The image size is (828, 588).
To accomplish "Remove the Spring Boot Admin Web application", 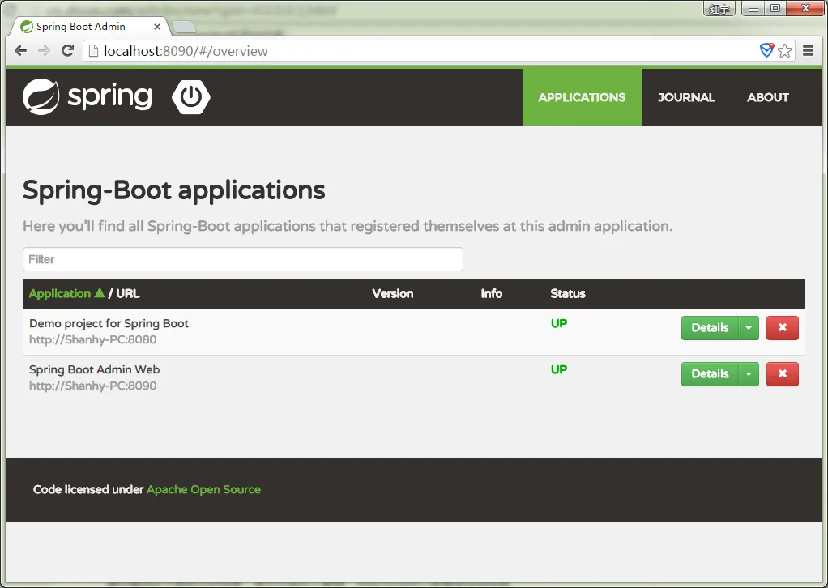I will pos(783,373).
